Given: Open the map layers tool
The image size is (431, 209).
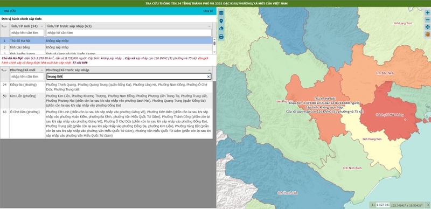Looking at the screenshot, I should coord(221,13).
